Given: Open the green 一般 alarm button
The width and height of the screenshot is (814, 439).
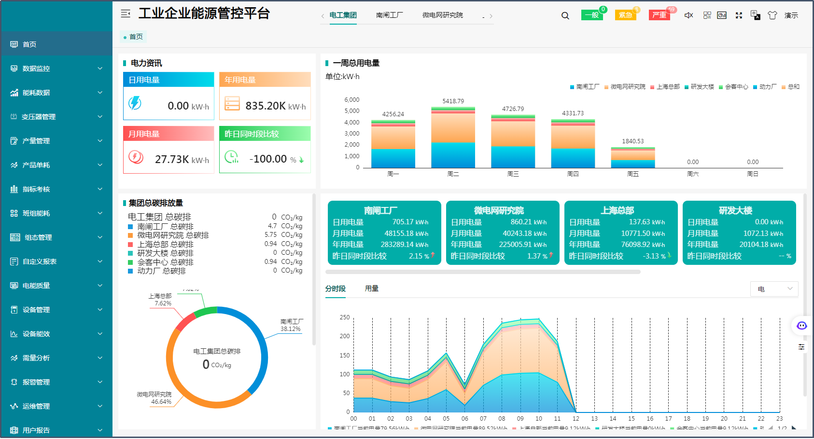Looking at the screenshot, I should click(592, 15).
